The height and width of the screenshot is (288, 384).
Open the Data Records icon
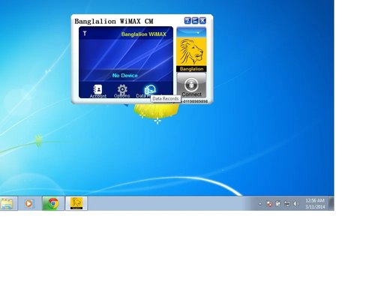(150, 89)
